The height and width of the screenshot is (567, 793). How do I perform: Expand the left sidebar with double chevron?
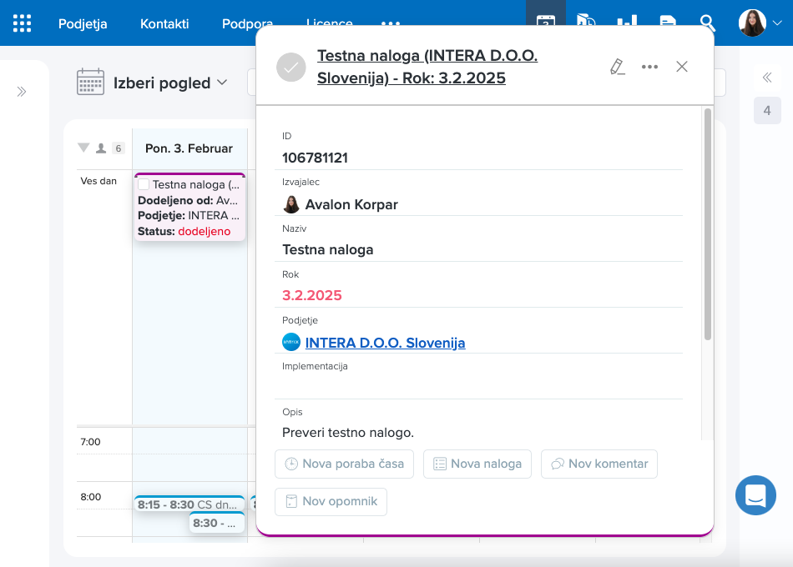point(22,92)
